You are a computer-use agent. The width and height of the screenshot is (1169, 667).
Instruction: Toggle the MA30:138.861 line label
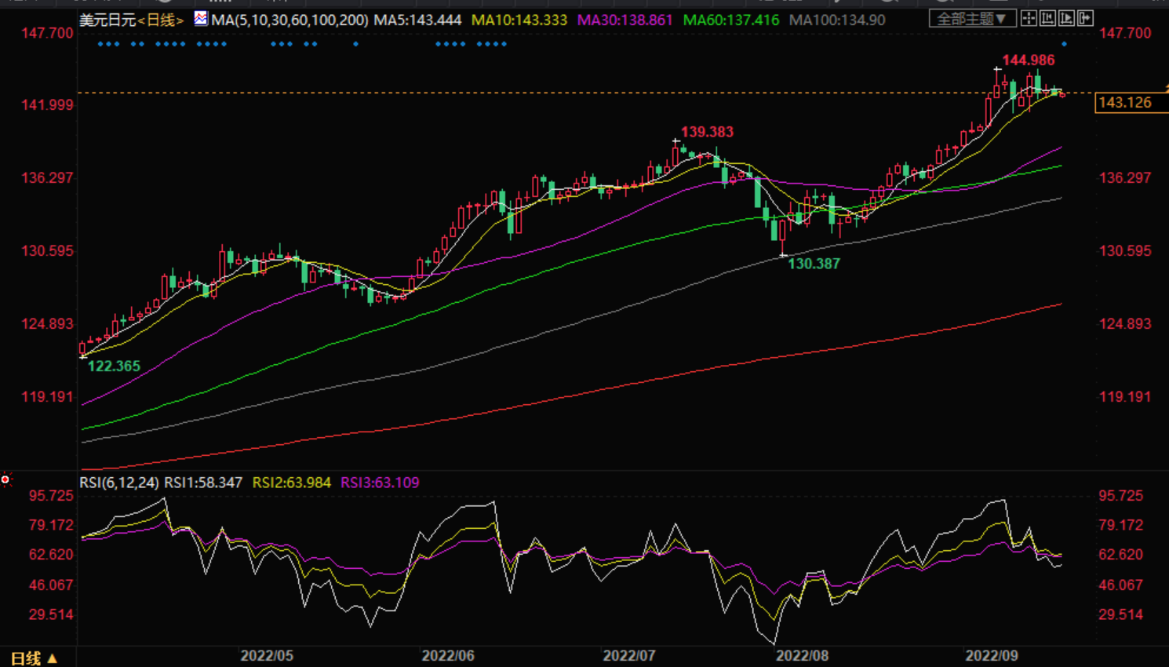[625, 20]
